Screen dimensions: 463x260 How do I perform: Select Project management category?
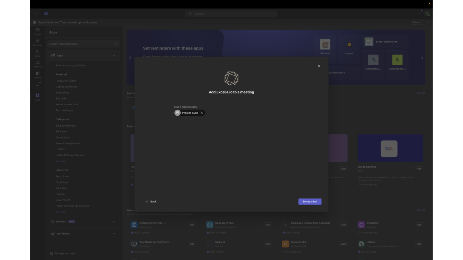68,143
